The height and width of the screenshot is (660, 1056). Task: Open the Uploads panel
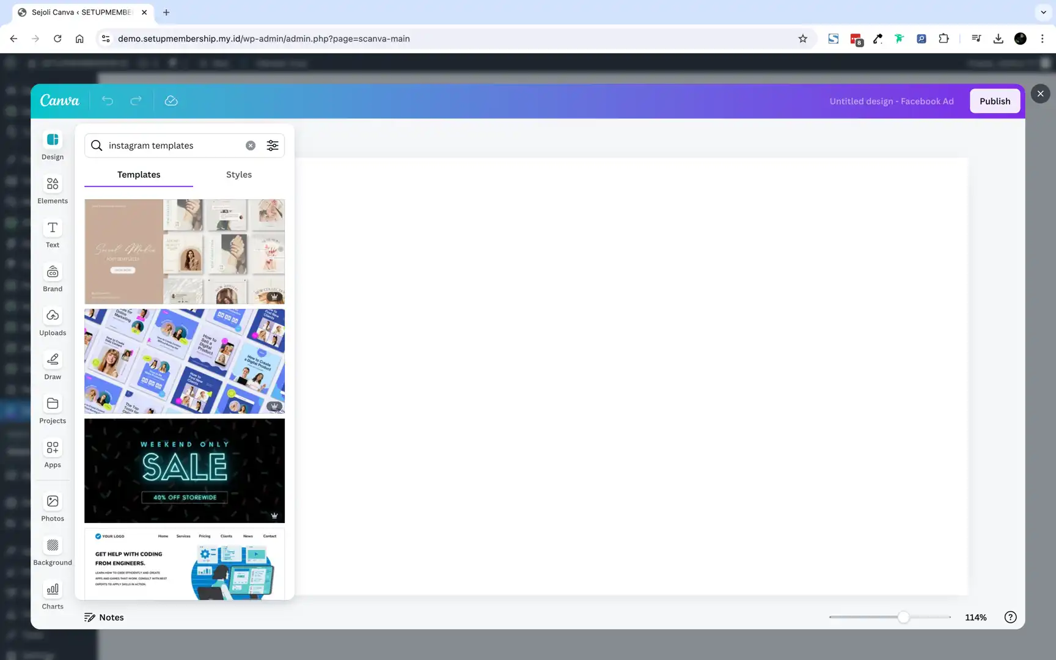[52, 321]
